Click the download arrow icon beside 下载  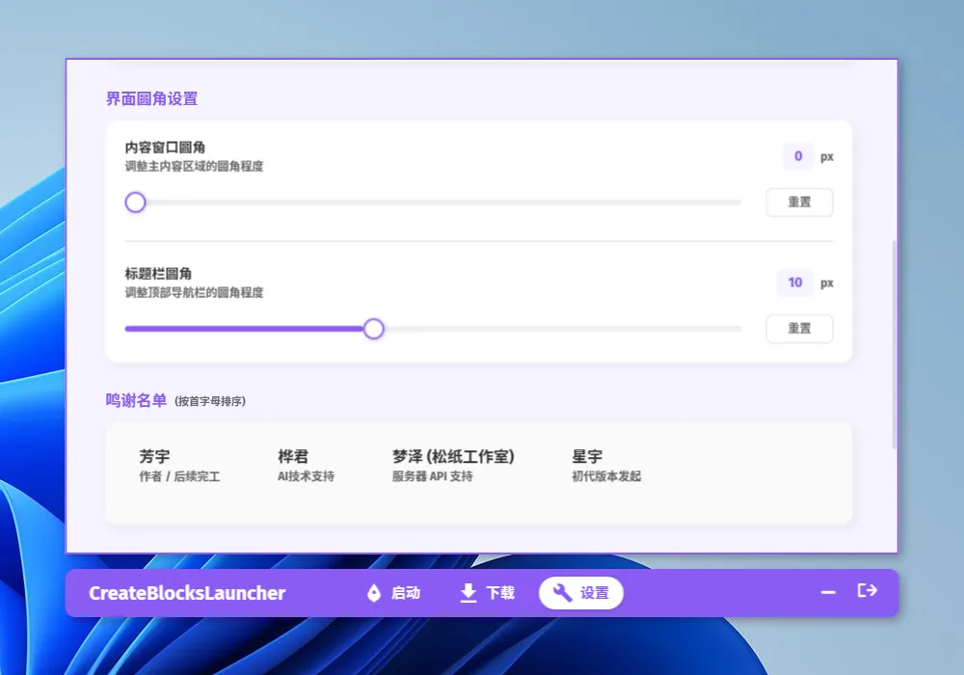coord(468,593)
